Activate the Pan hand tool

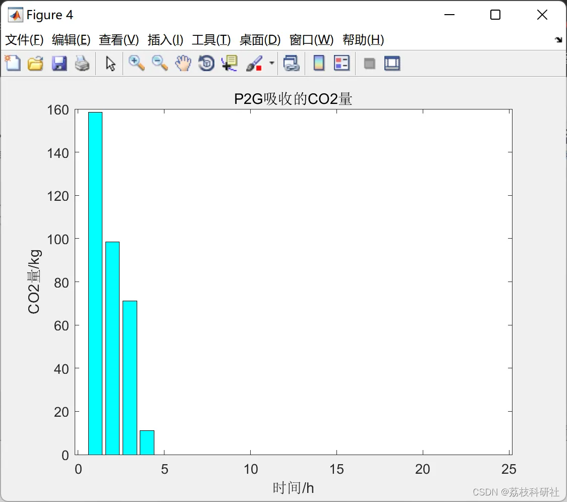(x=183, y=63)
